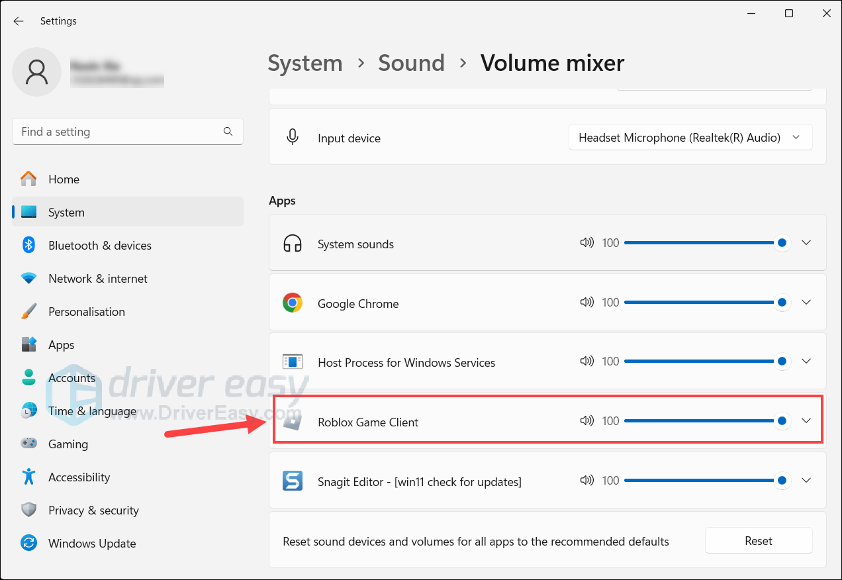This screenshot has width=842, height=580.
Task: Mute Roblox Game Client speaker icon
Action: pos(586,420)
